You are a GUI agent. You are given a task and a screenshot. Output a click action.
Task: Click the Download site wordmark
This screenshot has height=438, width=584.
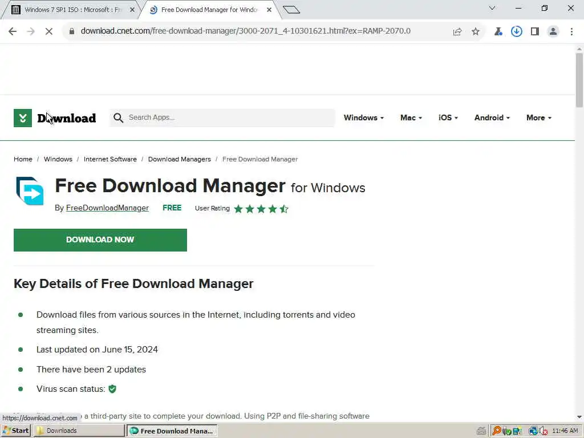[x=67, y=119]
